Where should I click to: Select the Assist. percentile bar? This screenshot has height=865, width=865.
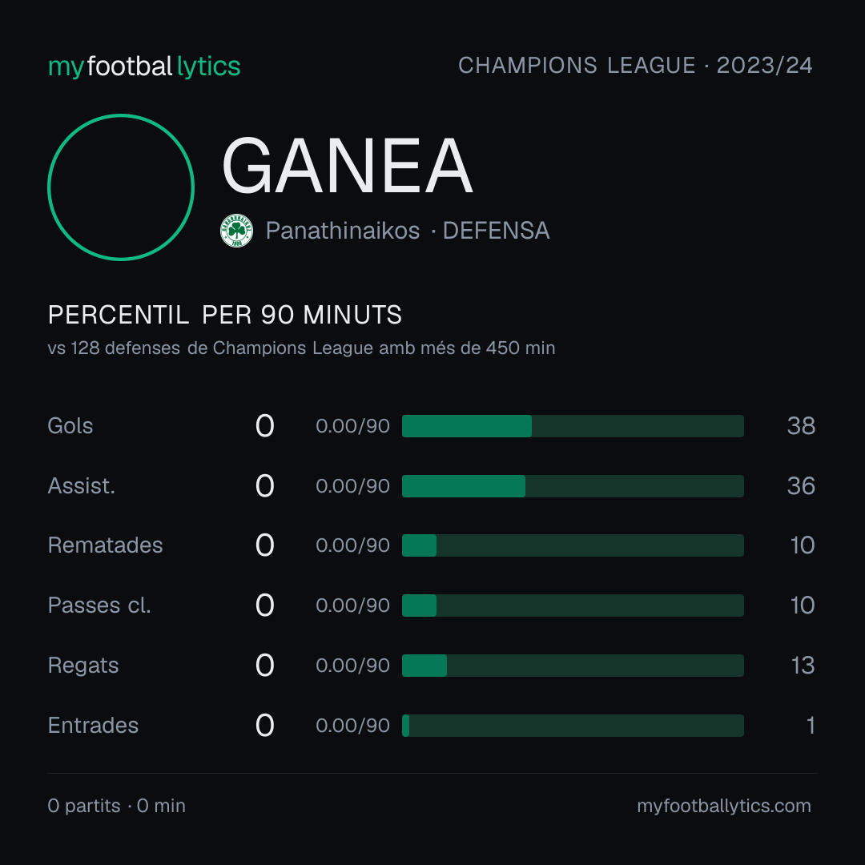click(x=573, y=486)
